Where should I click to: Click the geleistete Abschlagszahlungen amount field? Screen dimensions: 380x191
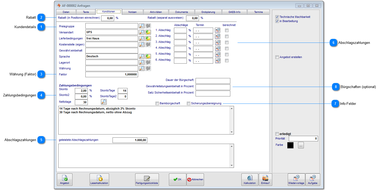click(x=130, y=140)
